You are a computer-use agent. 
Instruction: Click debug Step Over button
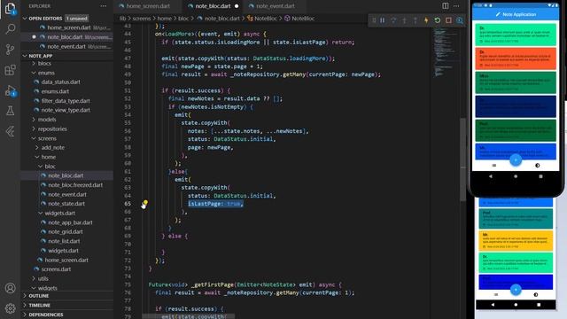393,20
